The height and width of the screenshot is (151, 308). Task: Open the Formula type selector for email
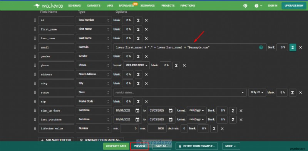(94, 47)
